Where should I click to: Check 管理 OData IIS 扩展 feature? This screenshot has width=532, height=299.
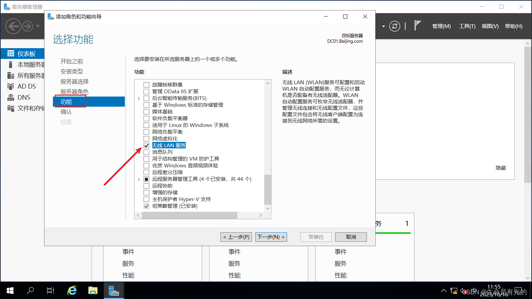click(146, 92)
